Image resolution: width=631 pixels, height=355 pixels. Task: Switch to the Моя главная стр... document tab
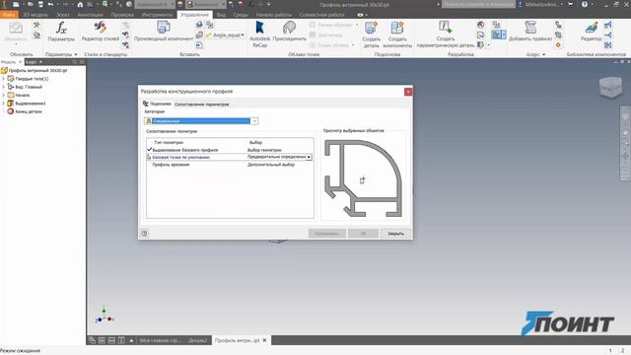pyautogui.click(x=160, y=340)
